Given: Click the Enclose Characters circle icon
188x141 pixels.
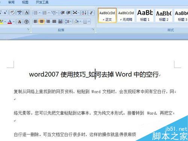Looking at the screenshot, I should [26, 22].
